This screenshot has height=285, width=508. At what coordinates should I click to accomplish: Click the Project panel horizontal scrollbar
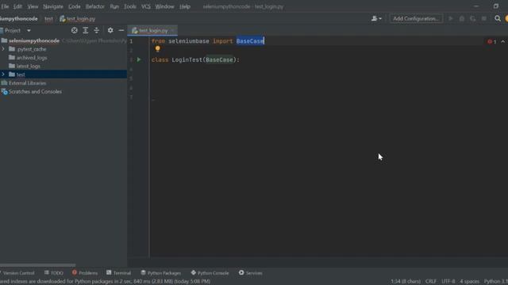coord(37,265)
